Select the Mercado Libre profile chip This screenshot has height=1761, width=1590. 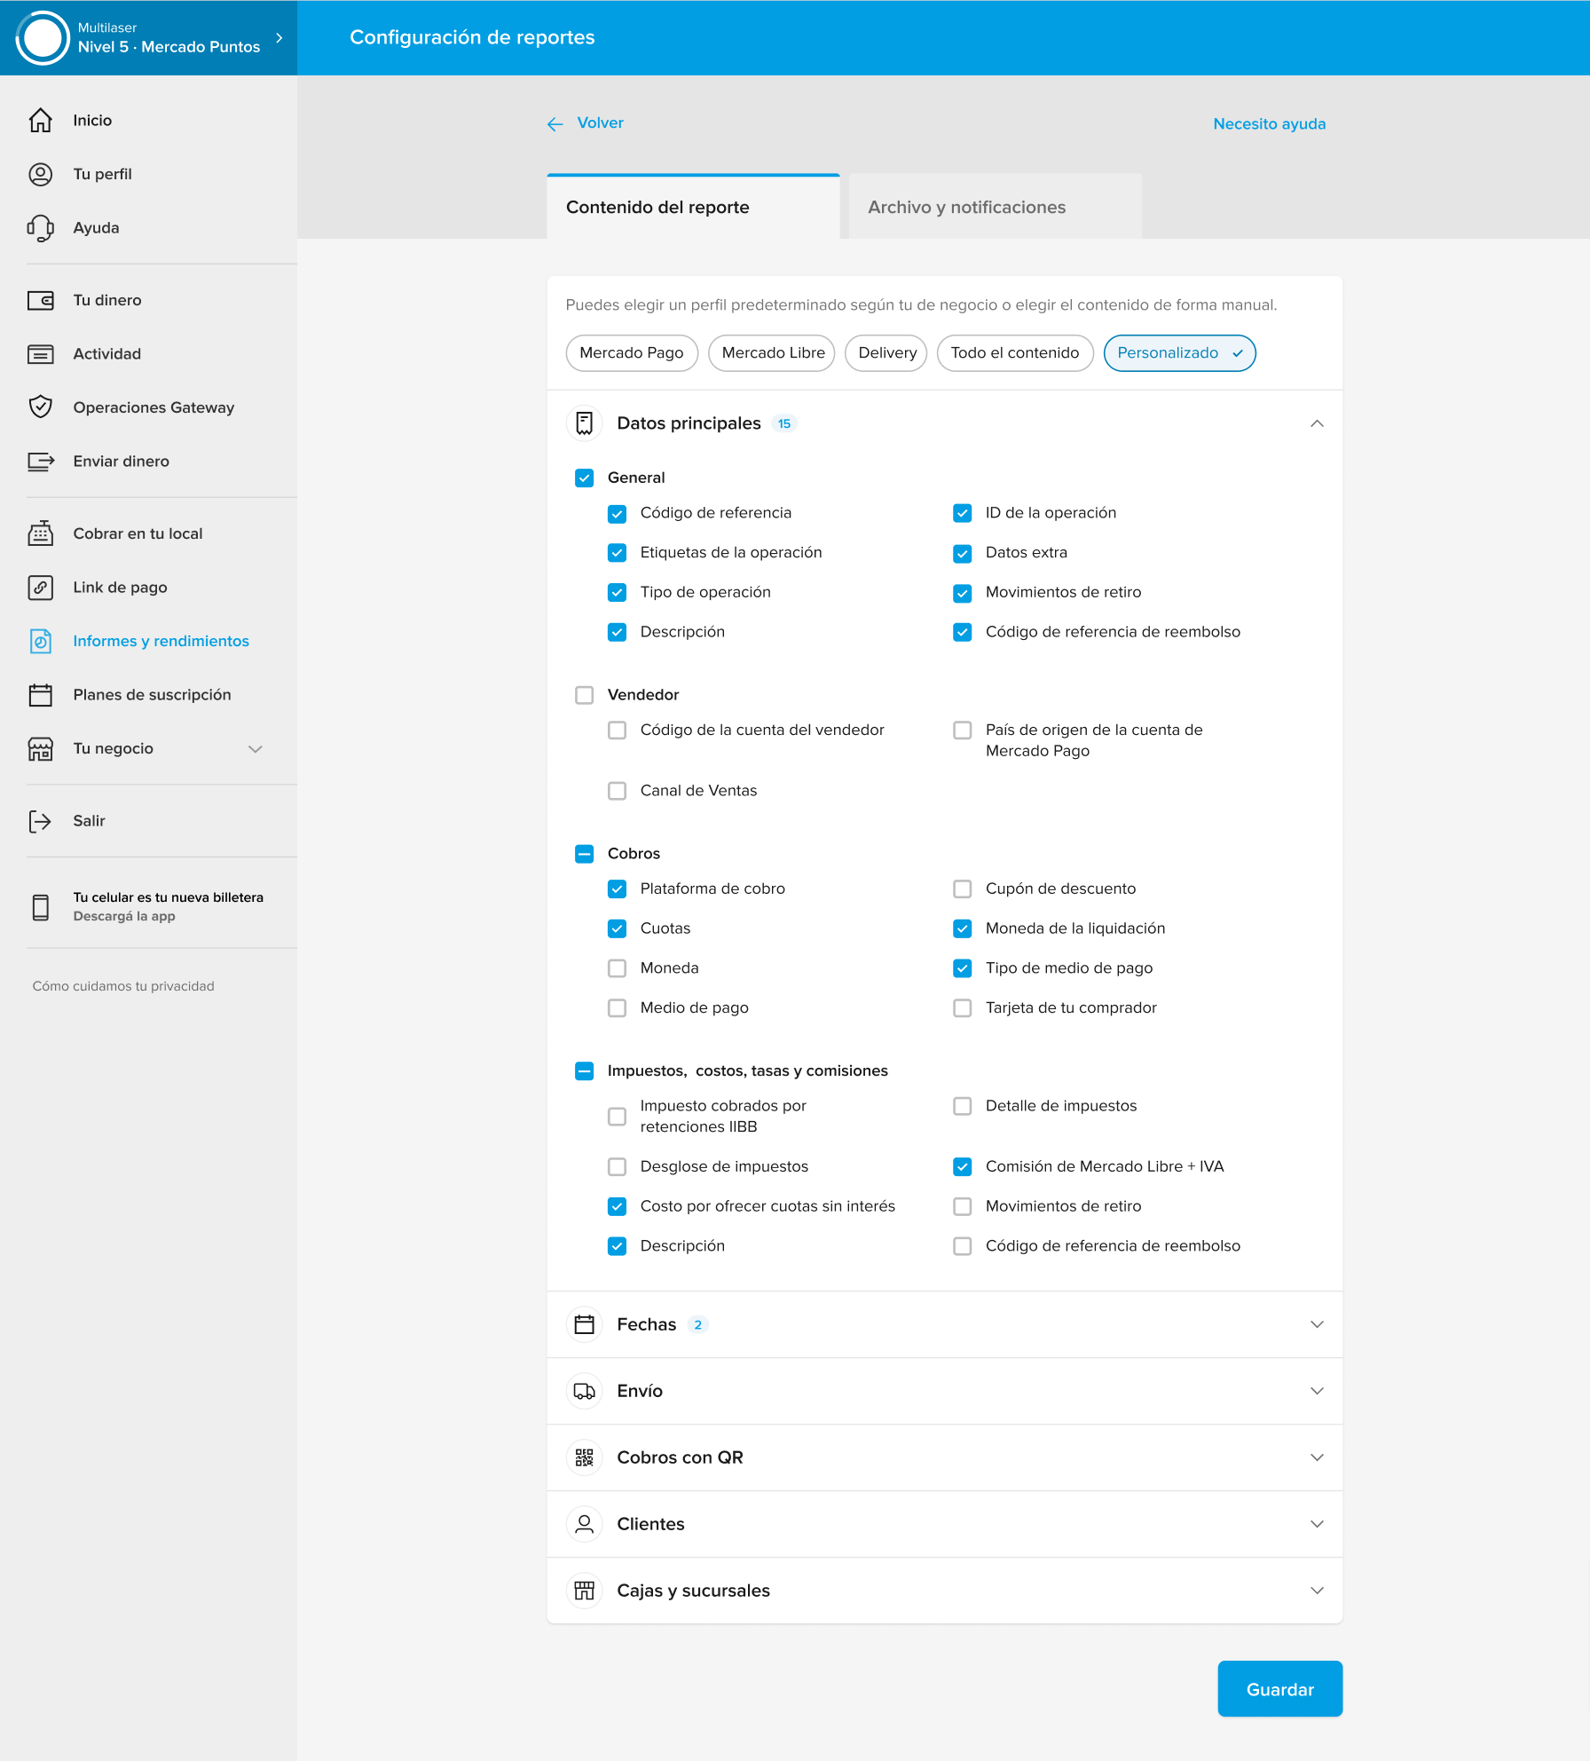point(772,353)
